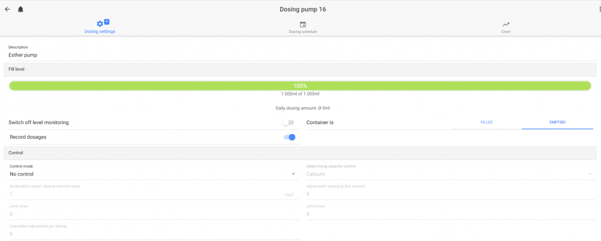Viewport: 601px width, 241px height.
Task: Mark container as EMPTIED
Action: (x=557, y=122)
